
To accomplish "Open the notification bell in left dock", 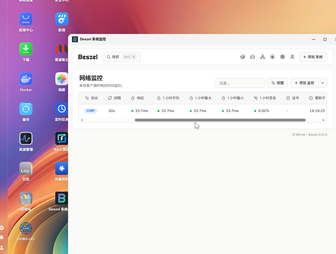I will point(2,238).
